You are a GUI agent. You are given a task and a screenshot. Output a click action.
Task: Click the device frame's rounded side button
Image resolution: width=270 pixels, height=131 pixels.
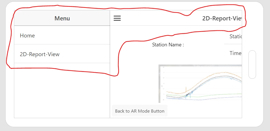tap(252, 65)
